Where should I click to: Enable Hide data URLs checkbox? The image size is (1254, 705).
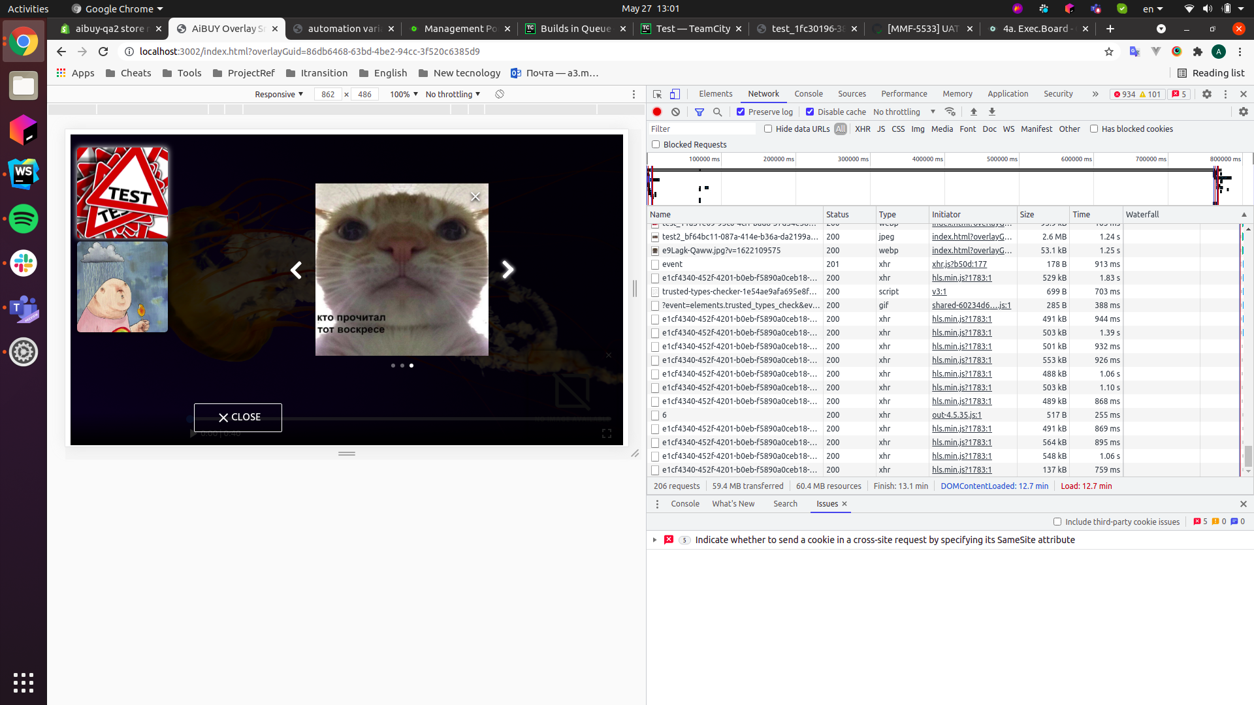[768, 129]
